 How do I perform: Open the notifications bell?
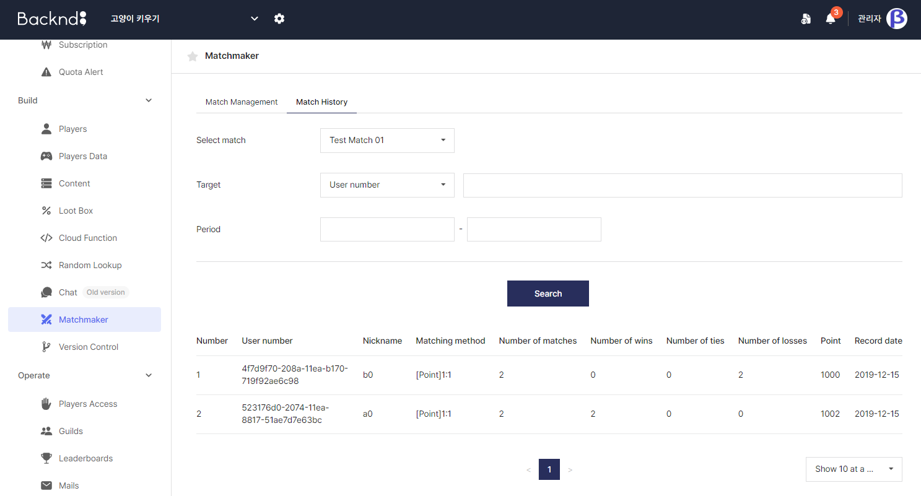click(x=831, y=19)
